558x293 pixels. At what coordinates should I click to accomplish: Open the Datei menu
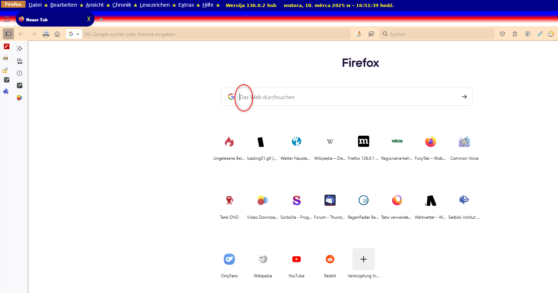(x=35, y=5)
